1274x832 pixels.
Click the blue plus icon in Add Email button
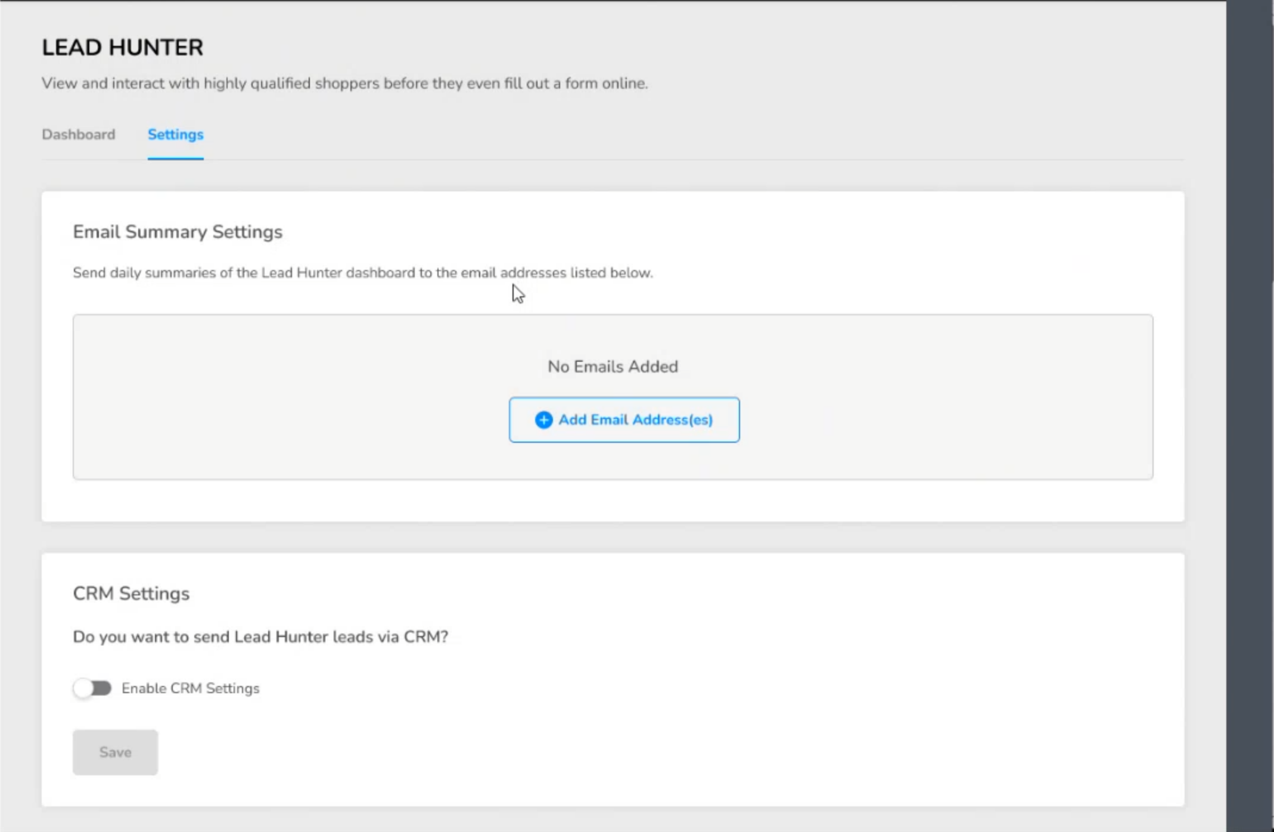click(x=543, y=420)
